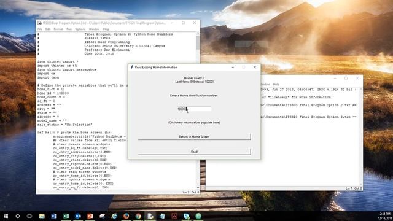Click 'Last Home ID Entered: 100001' text

tap(194, 82)
